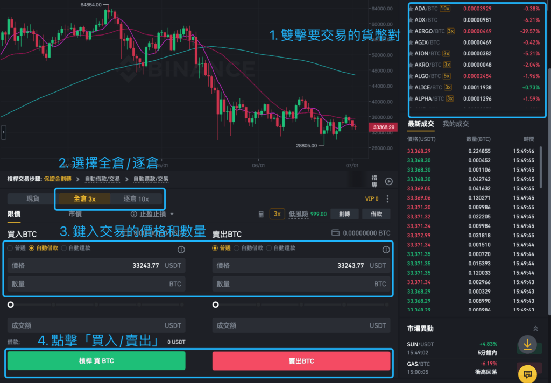Star the AION/BTC pair
The width and height of the screenshot is (551, 383).
point(411,53)
